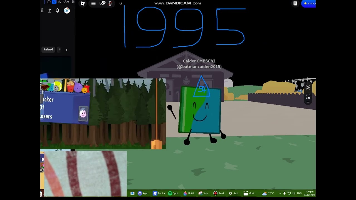Click the UI label in Roblox top bar
This screenshot has width=356, height=200.
coord(121,3)
